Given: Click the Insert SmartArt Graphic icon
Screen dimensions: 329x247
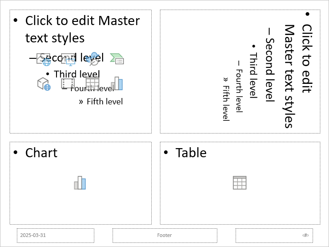Looking at the screenshot, I should [117, 59].
